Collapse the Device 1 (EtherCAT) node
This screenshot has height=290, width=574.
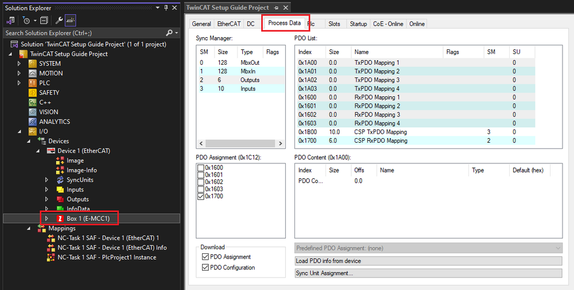[x=38, y=151]
